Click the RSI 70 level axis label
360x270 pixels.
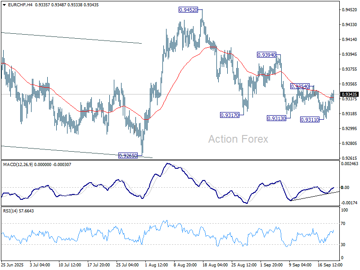[344, 224]
